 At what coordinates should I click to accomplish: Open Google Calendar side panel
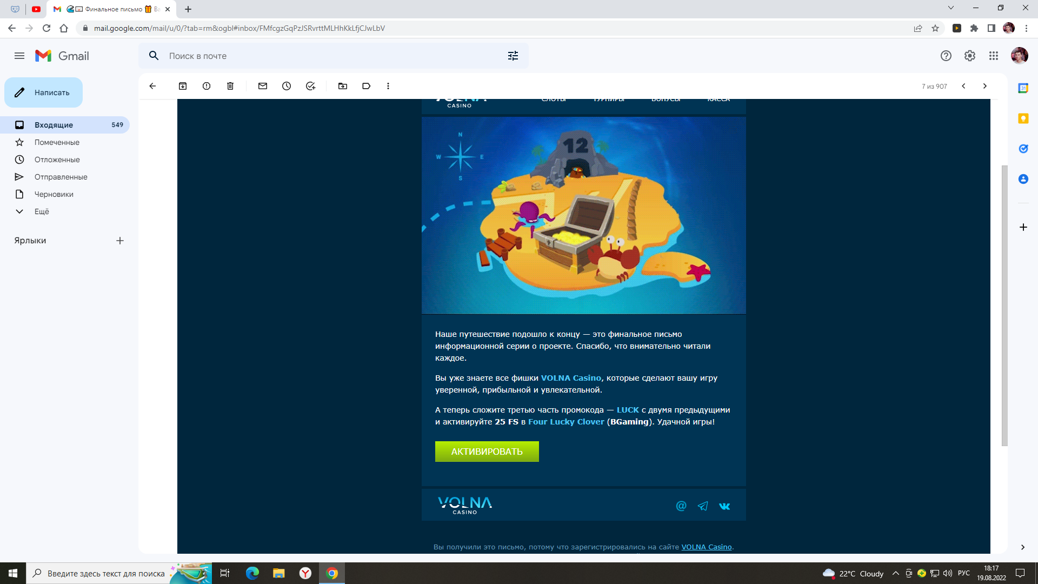point(1023,88)
